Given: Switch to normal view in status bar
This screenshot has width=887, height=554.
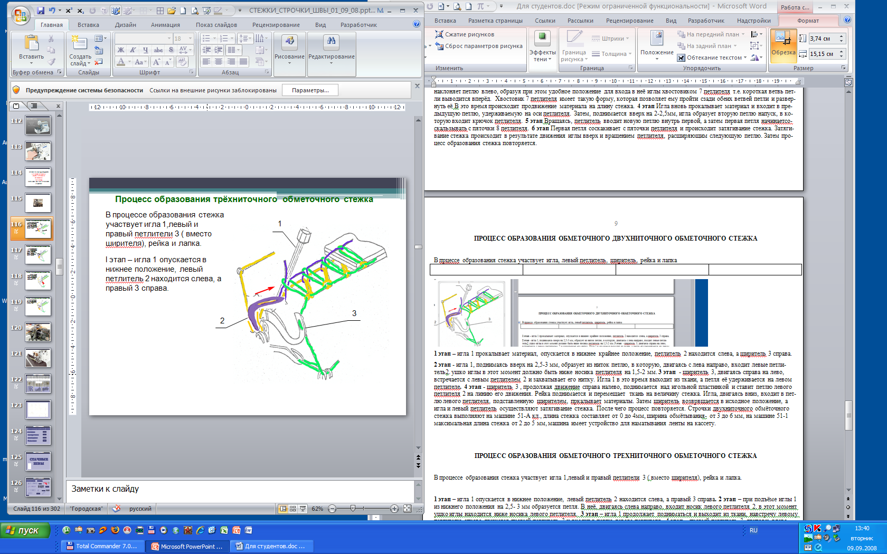Looking at the screenshot, I should pos(284,509).
